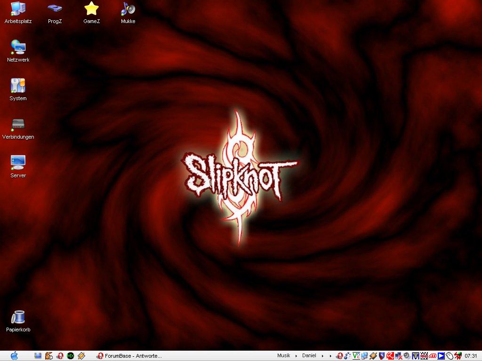Launch Winamp from the quick launch bar
Screen dimensions: 482x361
click(x=81, y=356)
